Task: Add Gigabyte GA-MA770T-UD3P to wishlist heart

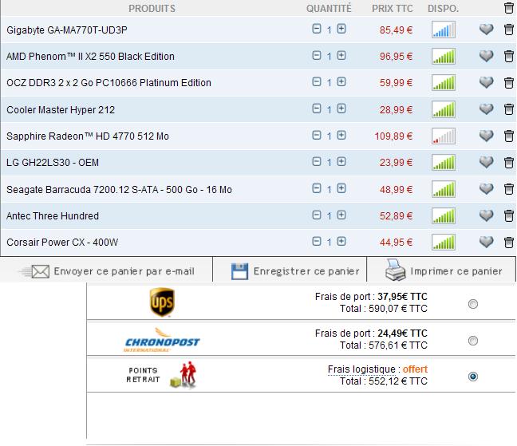Action: point(486,30)
